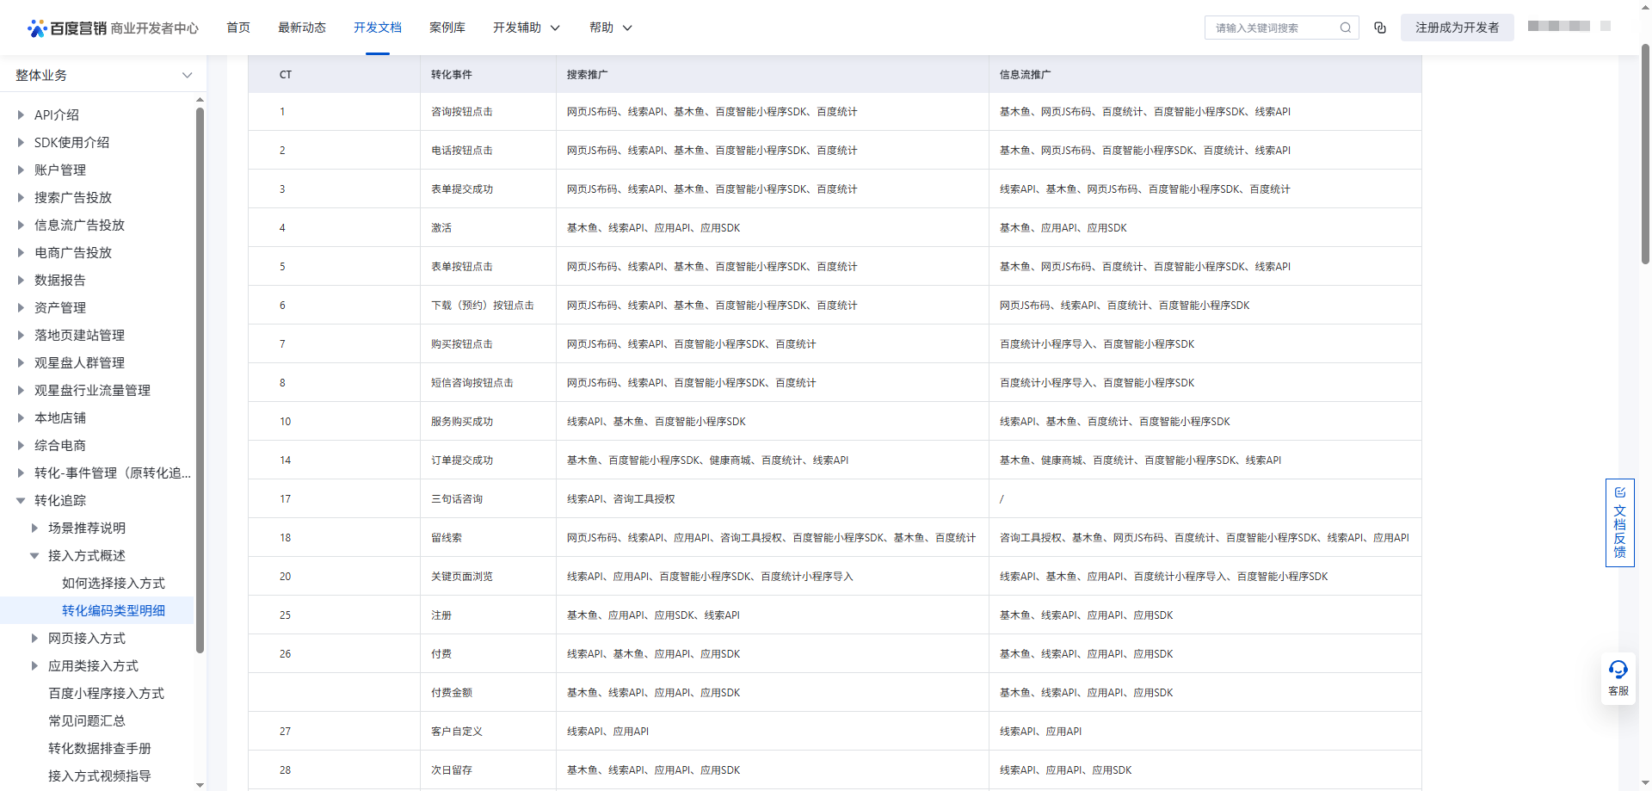Expand the 开发辅助 dropdown menu
The width and height of the screenshot is (1652, 791).
[x=527, y=28]
